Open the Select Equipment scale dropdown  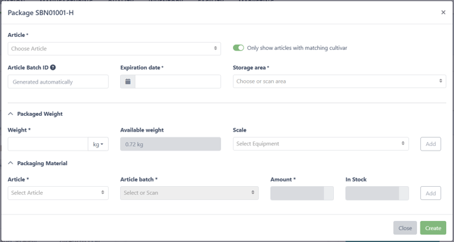tap(321, 143)
